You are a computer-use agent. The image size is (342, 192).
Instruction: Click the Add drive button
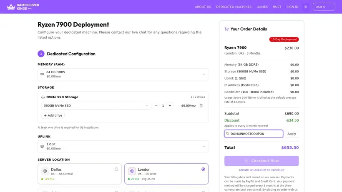(x=53, y=115)
